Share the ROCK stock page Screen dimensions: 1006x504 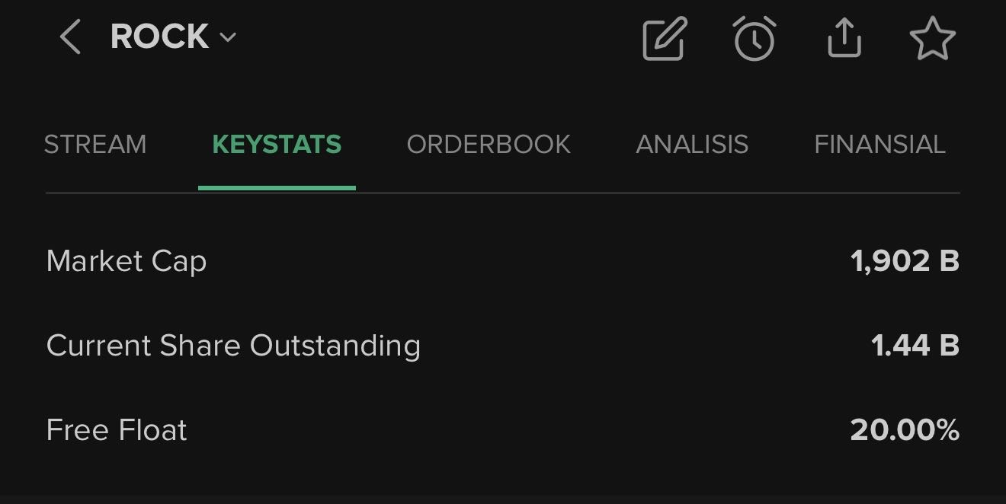[844, 38]
